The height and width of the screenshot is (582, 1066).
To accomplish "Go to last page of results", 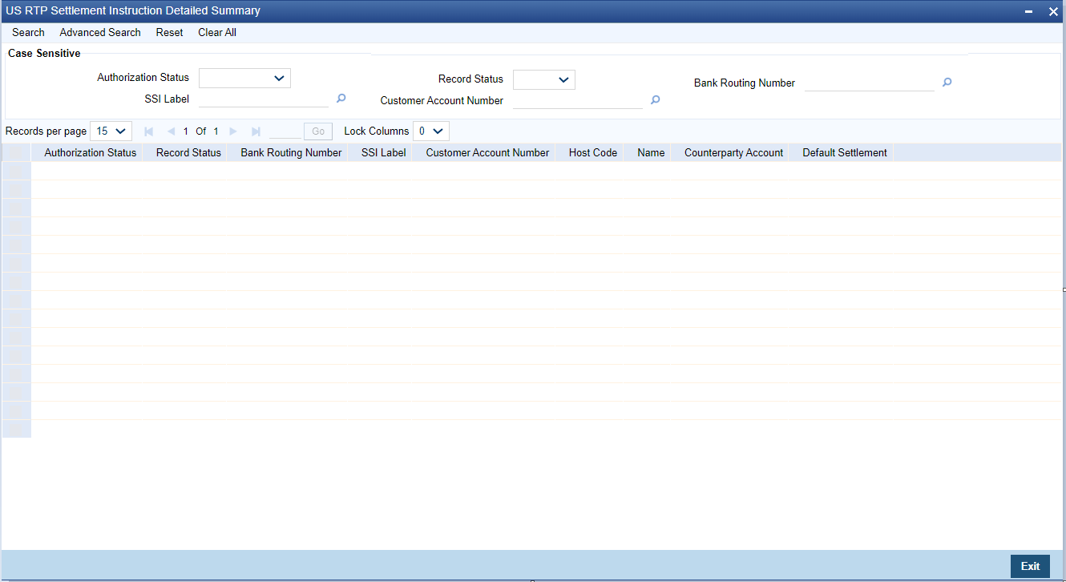I will point(256,131).
